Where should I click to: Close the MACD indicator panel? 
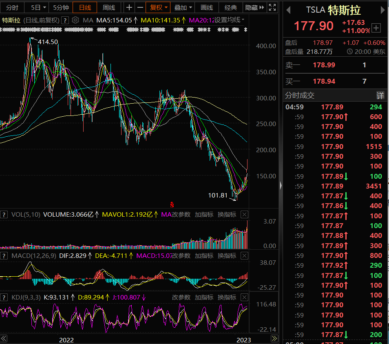(244, 256)
